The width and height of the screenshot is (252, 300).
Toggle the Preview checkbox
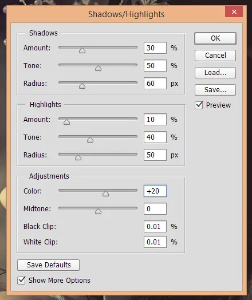199,105
